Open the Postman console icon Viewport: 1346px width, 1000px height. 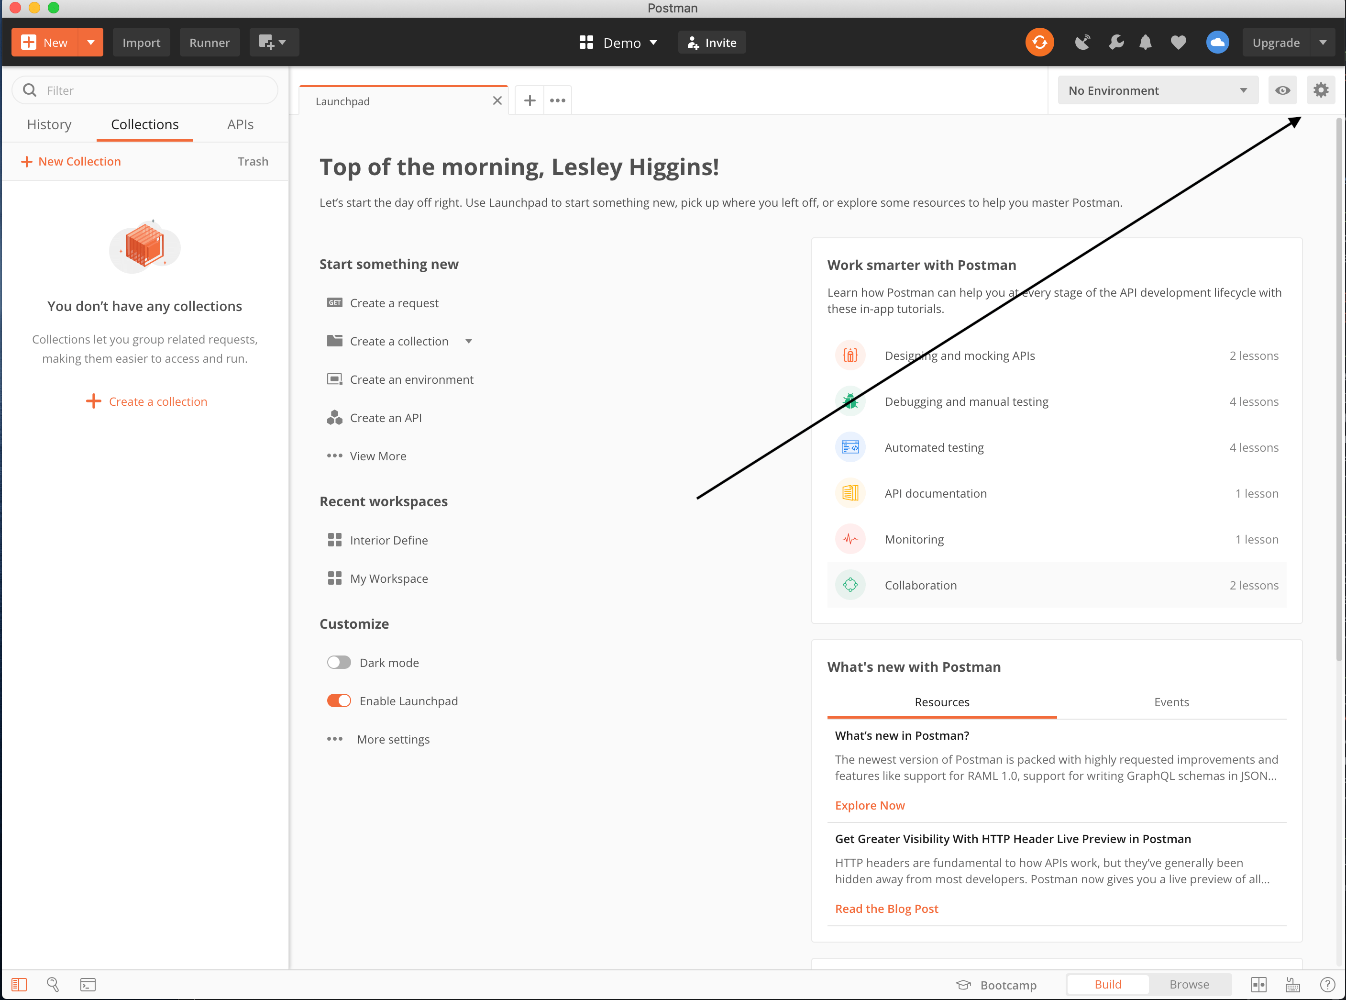(88, 985)
